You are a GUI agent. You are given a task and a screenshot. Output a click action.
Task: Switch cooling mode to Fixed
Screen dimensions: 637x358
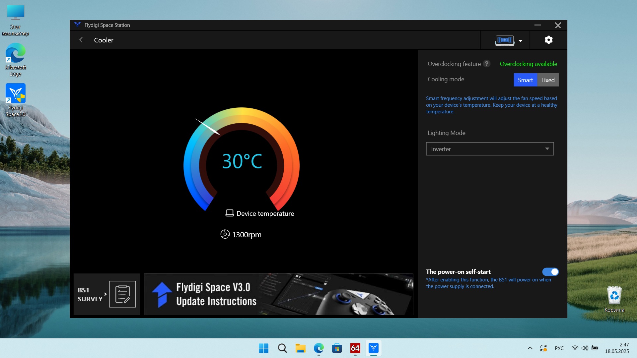coord(548,80)
